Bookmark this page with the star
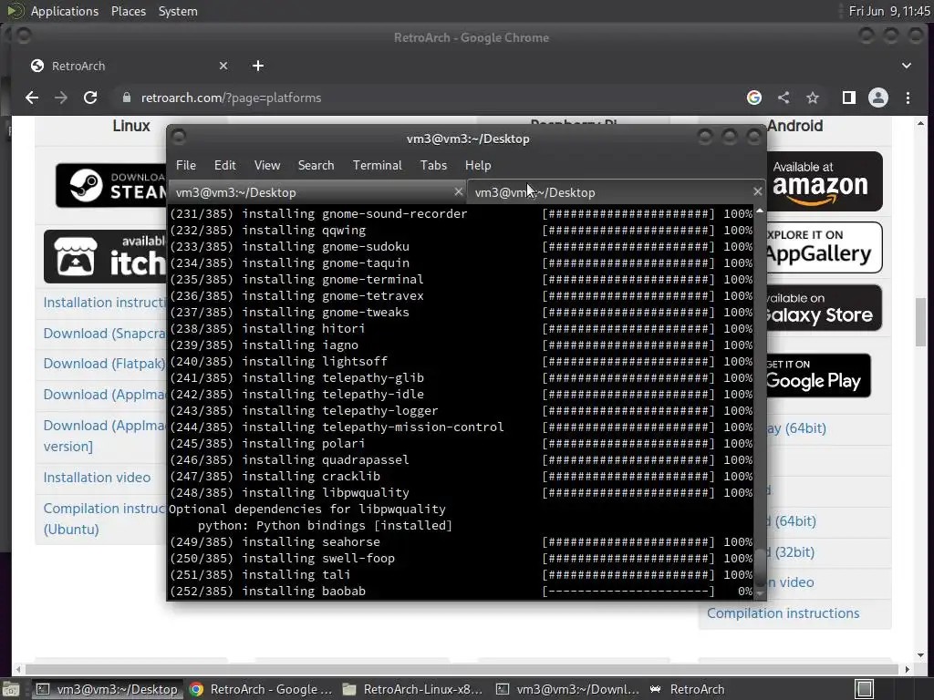This screenshot has height=700, width=934. coord(813,98)
